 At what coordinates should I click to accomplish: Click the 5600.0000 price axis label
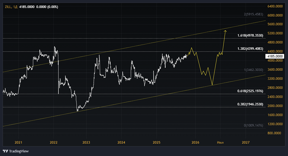point(275,24)
